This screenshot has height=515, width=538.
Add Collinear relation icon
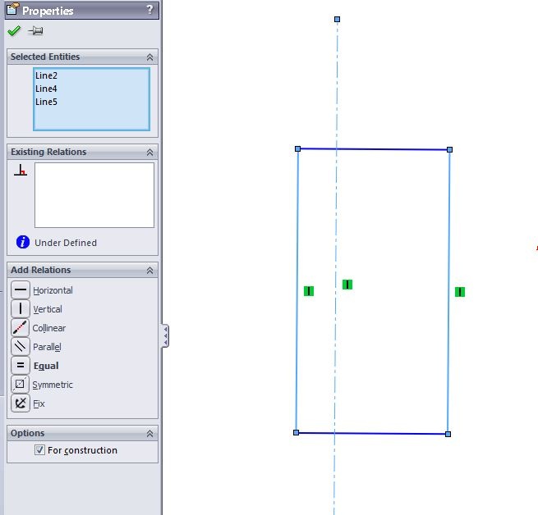pyautogui.click(x=21, y=327)
